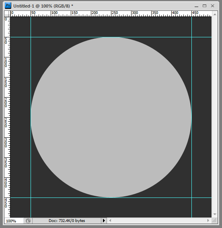Close the Untitled-1 document window
This screenshot has height=228, width=222.
(212, 6)
